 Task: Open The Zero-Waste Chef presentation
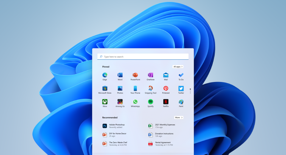[118, 144]
